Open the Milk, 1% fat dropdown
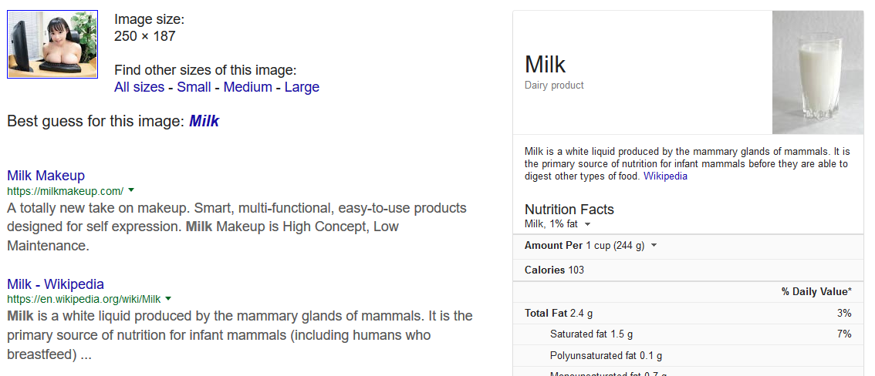 pos(587,224)
